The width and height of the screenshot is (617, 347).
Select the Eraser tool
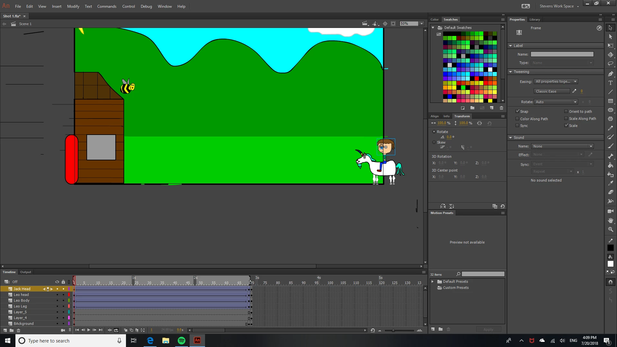pyautogui.click(x=611, y=192)
